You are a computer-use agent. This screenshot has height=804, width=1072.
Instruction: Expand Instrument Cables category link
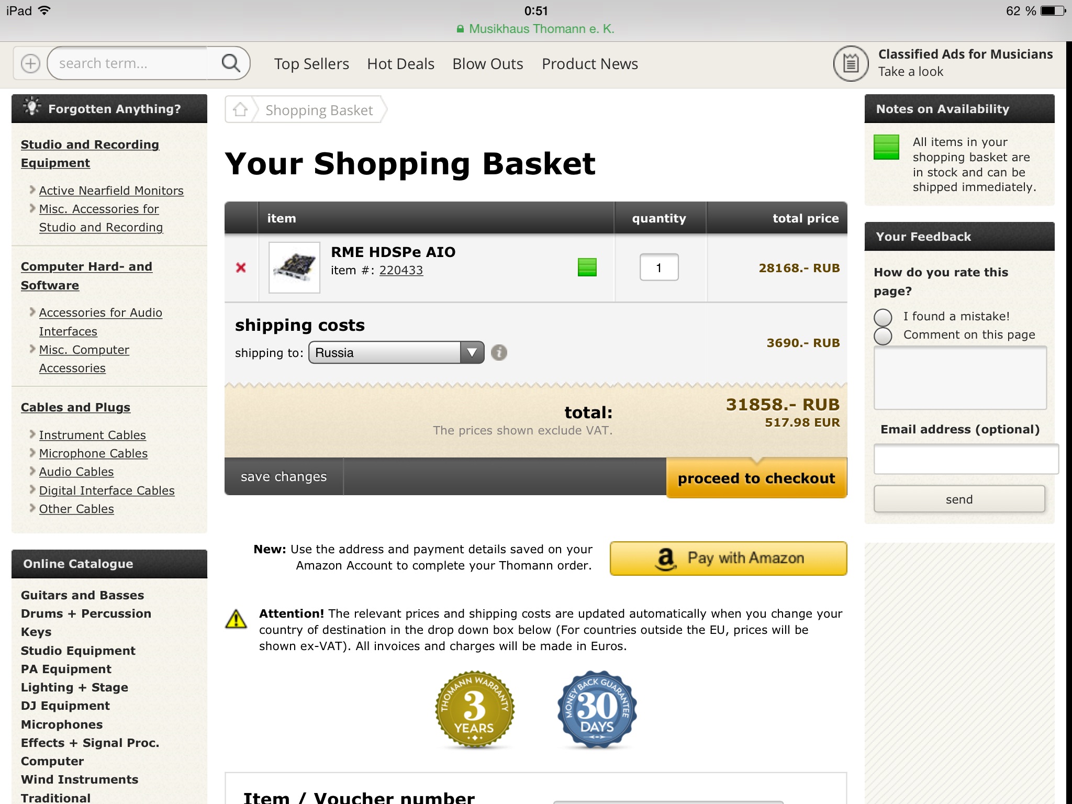92,435
